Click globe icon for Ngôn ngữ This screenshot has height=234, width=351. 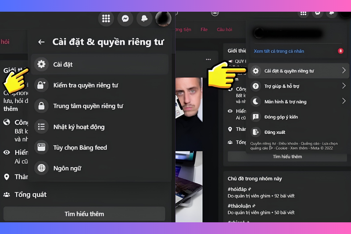(41, 168)
